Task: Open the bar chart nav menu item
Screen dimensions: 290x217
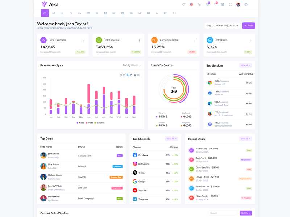Action: [x=157, y=13]
